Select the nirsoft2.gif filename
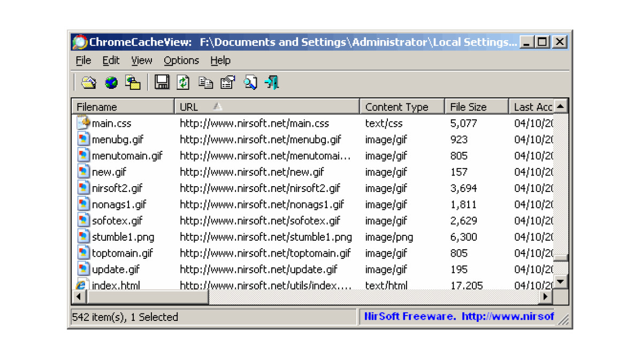The image size is (642, 361). 117,188
